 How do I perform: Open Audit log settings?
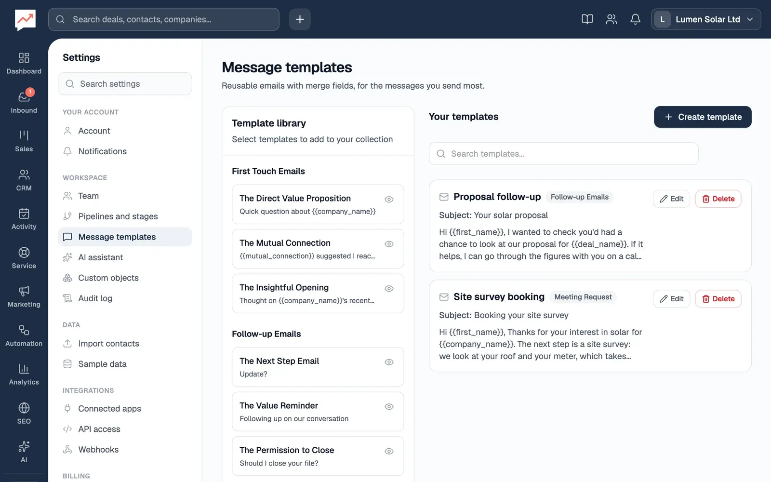pos(125,298)
